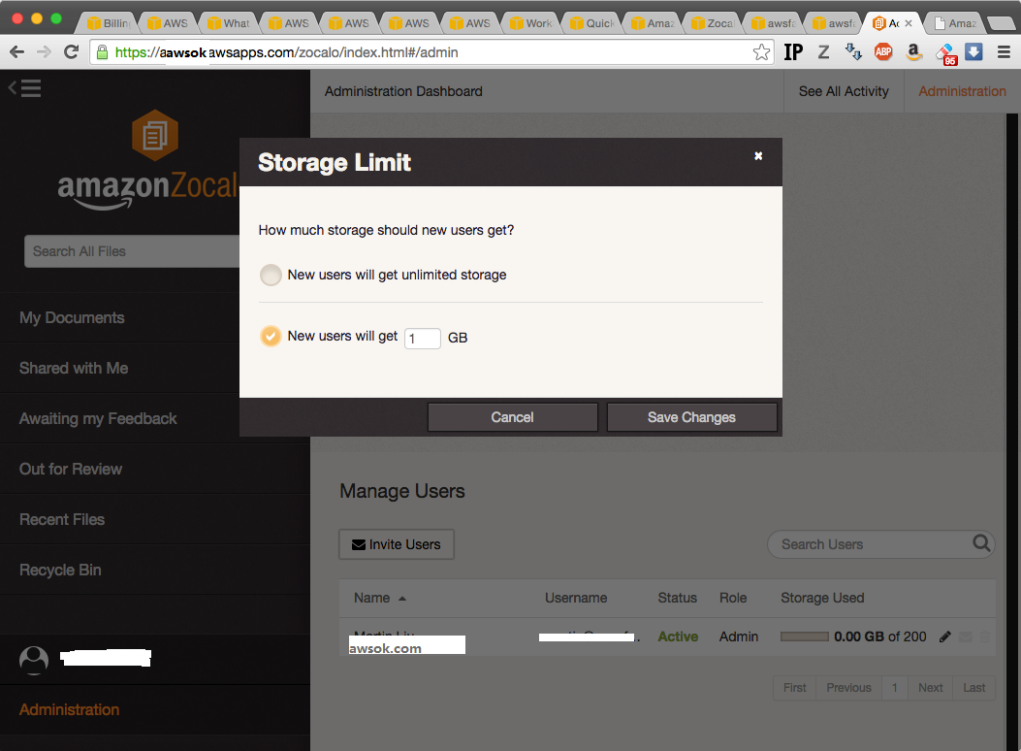Click the Invite Users button

click(x=397, y=544)
